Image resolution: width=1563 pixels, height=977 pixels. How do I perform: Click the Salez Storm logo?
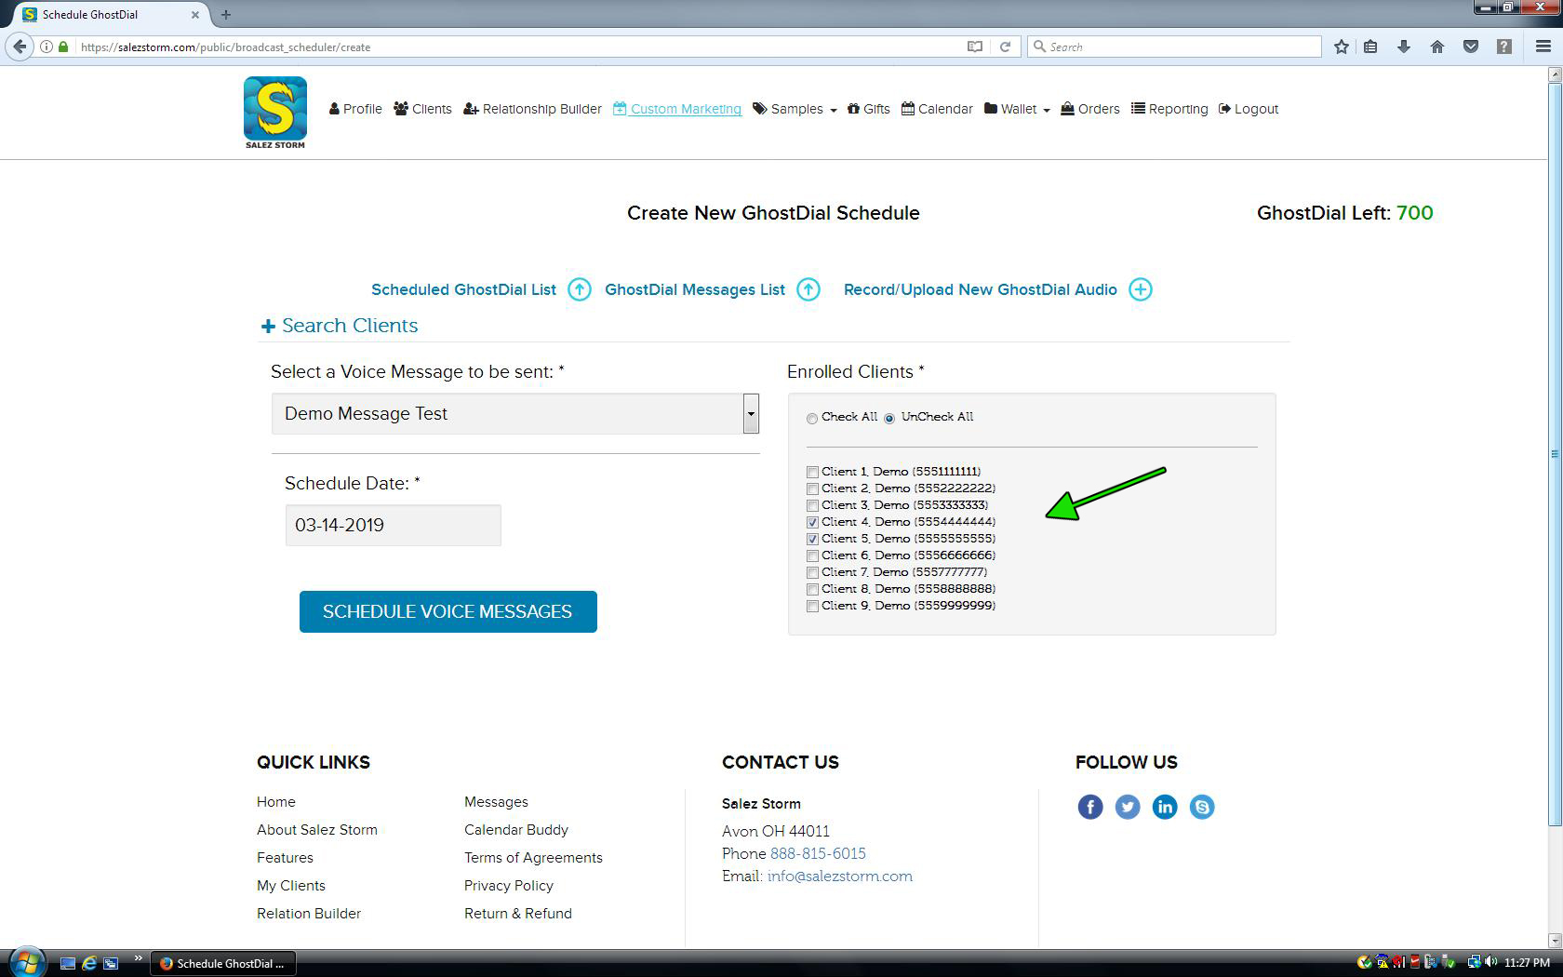tap(275, 112)
